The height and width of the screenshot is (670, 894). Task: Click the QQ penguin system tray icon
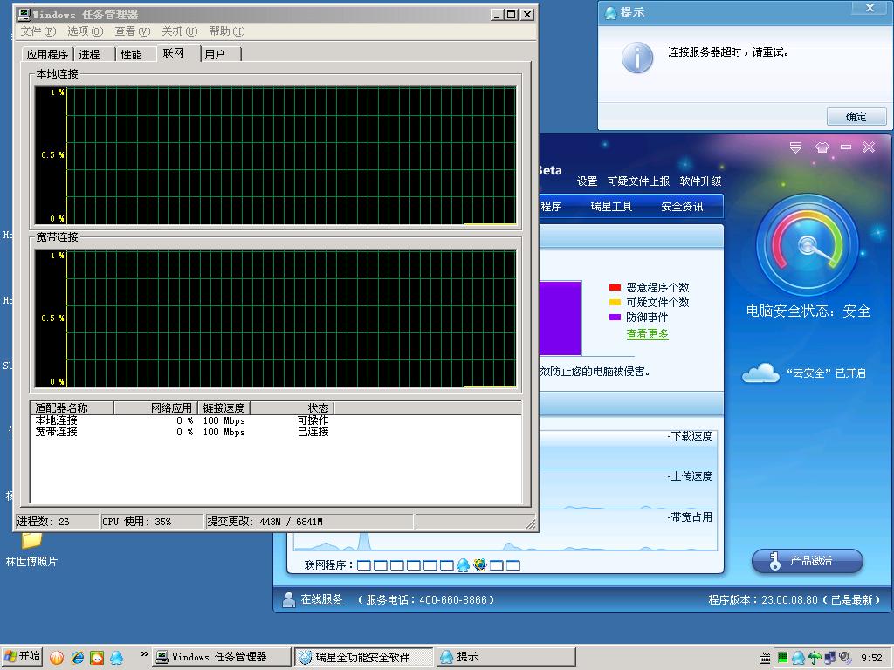click(798, 658)
